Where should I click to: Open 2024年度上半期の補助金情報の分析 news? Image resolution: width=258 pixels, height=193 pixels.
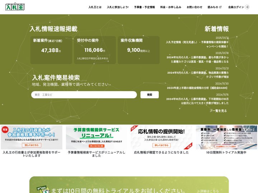197,88
